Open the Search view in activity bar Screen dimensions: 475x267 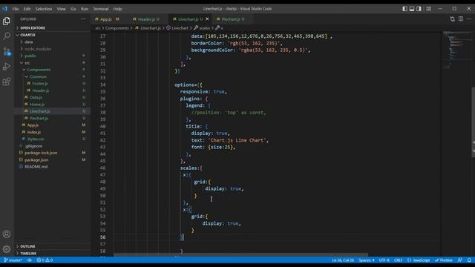coord(7,36)
